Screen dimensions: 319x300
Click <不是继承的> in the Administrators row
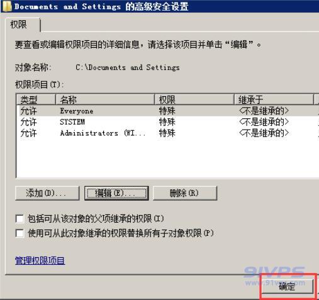tap(264, 133)
